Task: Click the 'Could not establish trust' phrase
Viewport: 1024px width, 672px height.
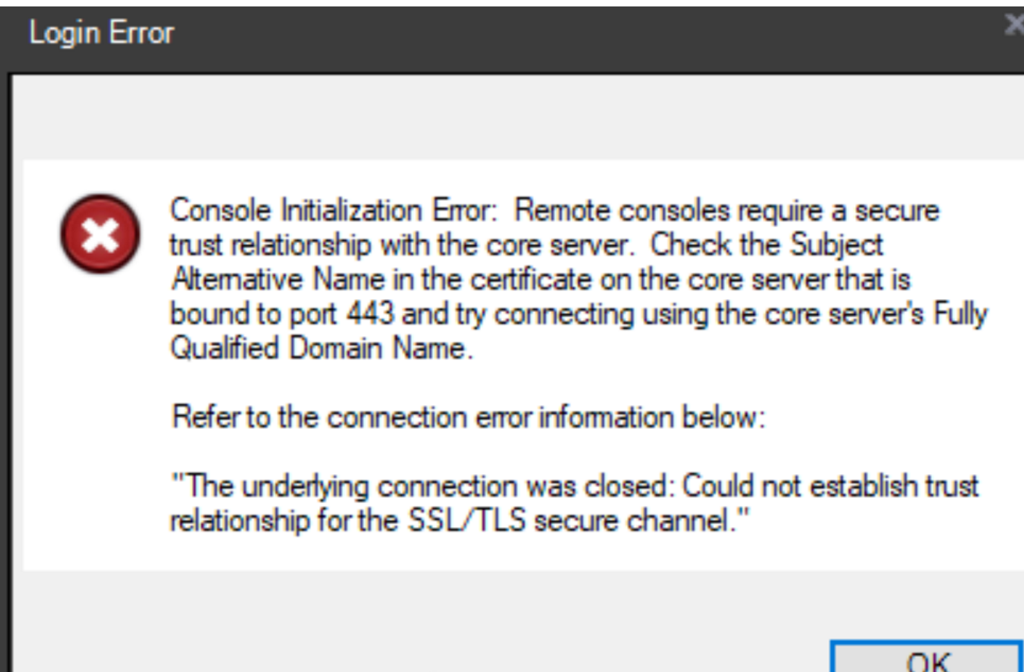Action: [x=830, y=486]
